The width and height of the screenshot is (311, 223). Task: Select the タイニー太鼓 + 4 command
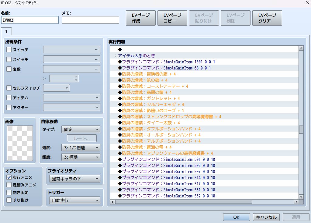point(204,123)
